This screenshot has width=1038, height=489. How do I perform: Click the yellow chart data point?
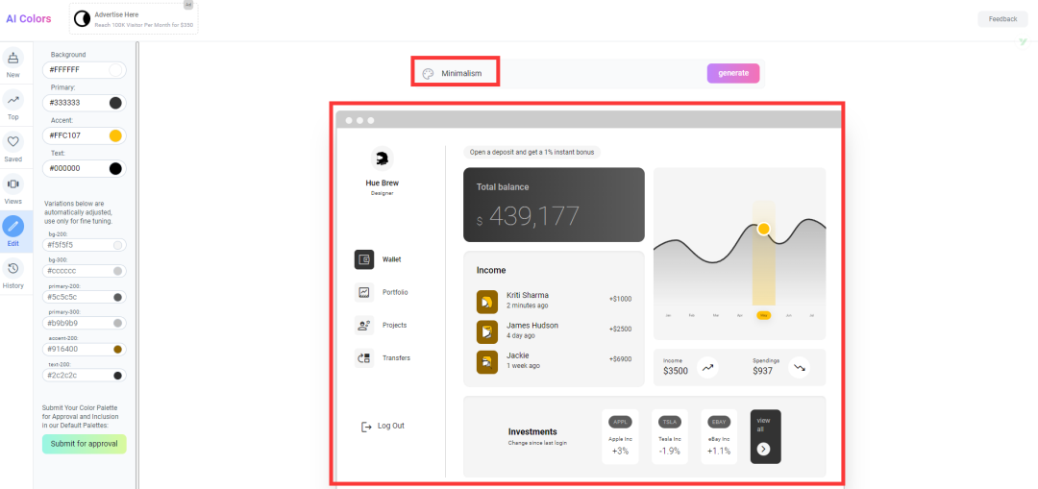point(763,229)
